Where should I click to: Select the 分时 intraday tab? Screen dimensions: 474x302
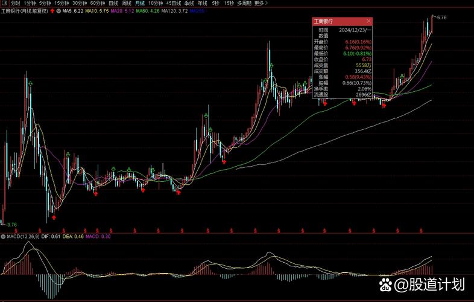coord(16,3)
